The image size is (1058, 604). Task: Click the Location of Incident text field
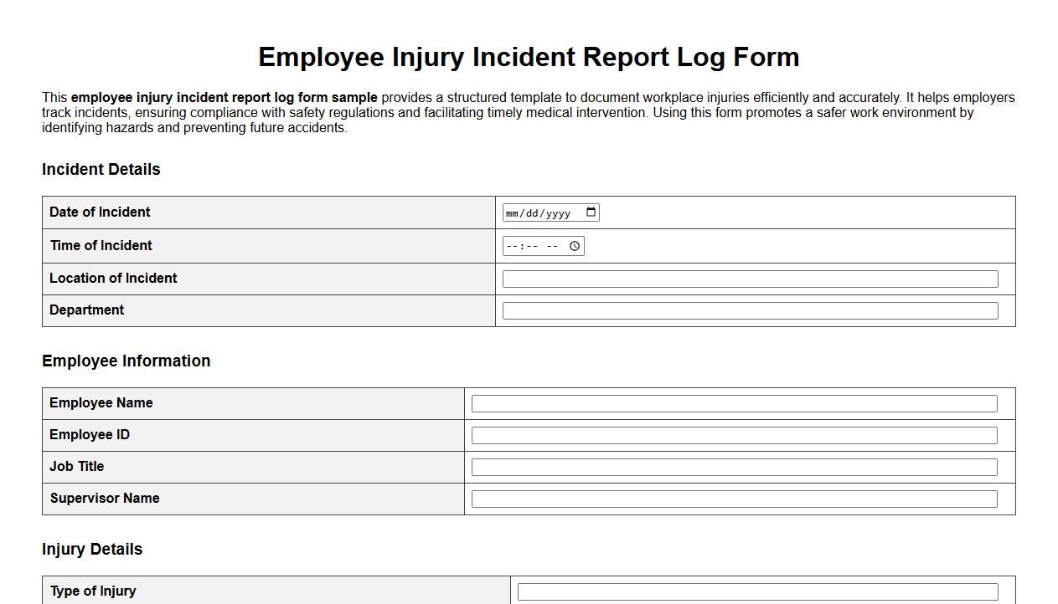[750, 278]
